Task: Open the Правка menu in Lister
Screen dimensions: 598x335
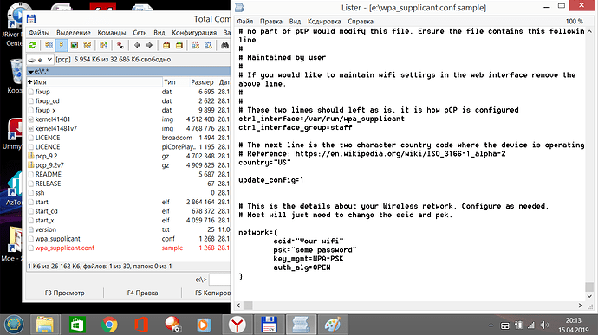Action: [x=270, y=22]
